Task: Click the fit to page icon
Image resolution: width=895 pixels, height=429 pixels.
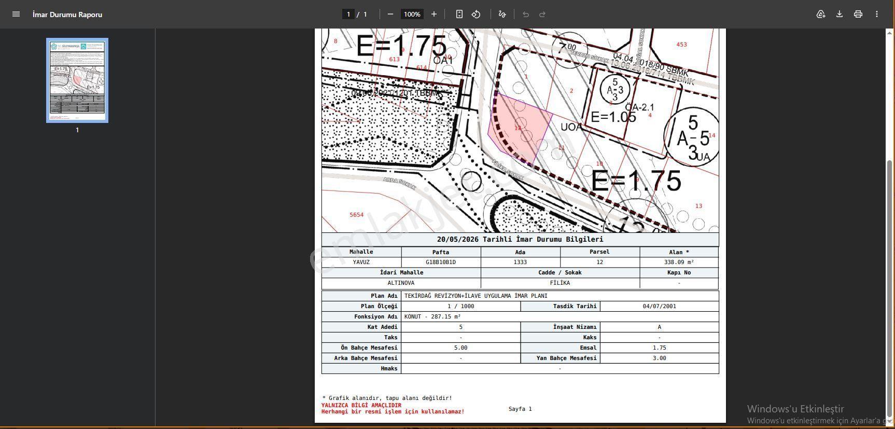Action: point(459,14)
